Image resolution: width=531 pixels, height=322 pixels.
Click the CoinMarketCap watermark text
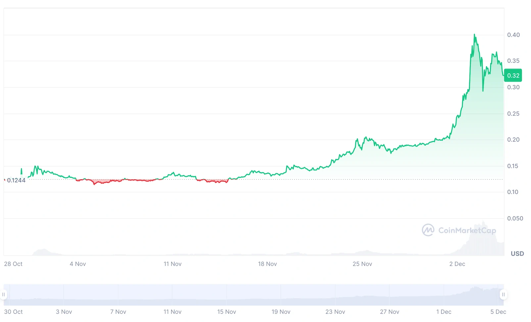(467, 230)
